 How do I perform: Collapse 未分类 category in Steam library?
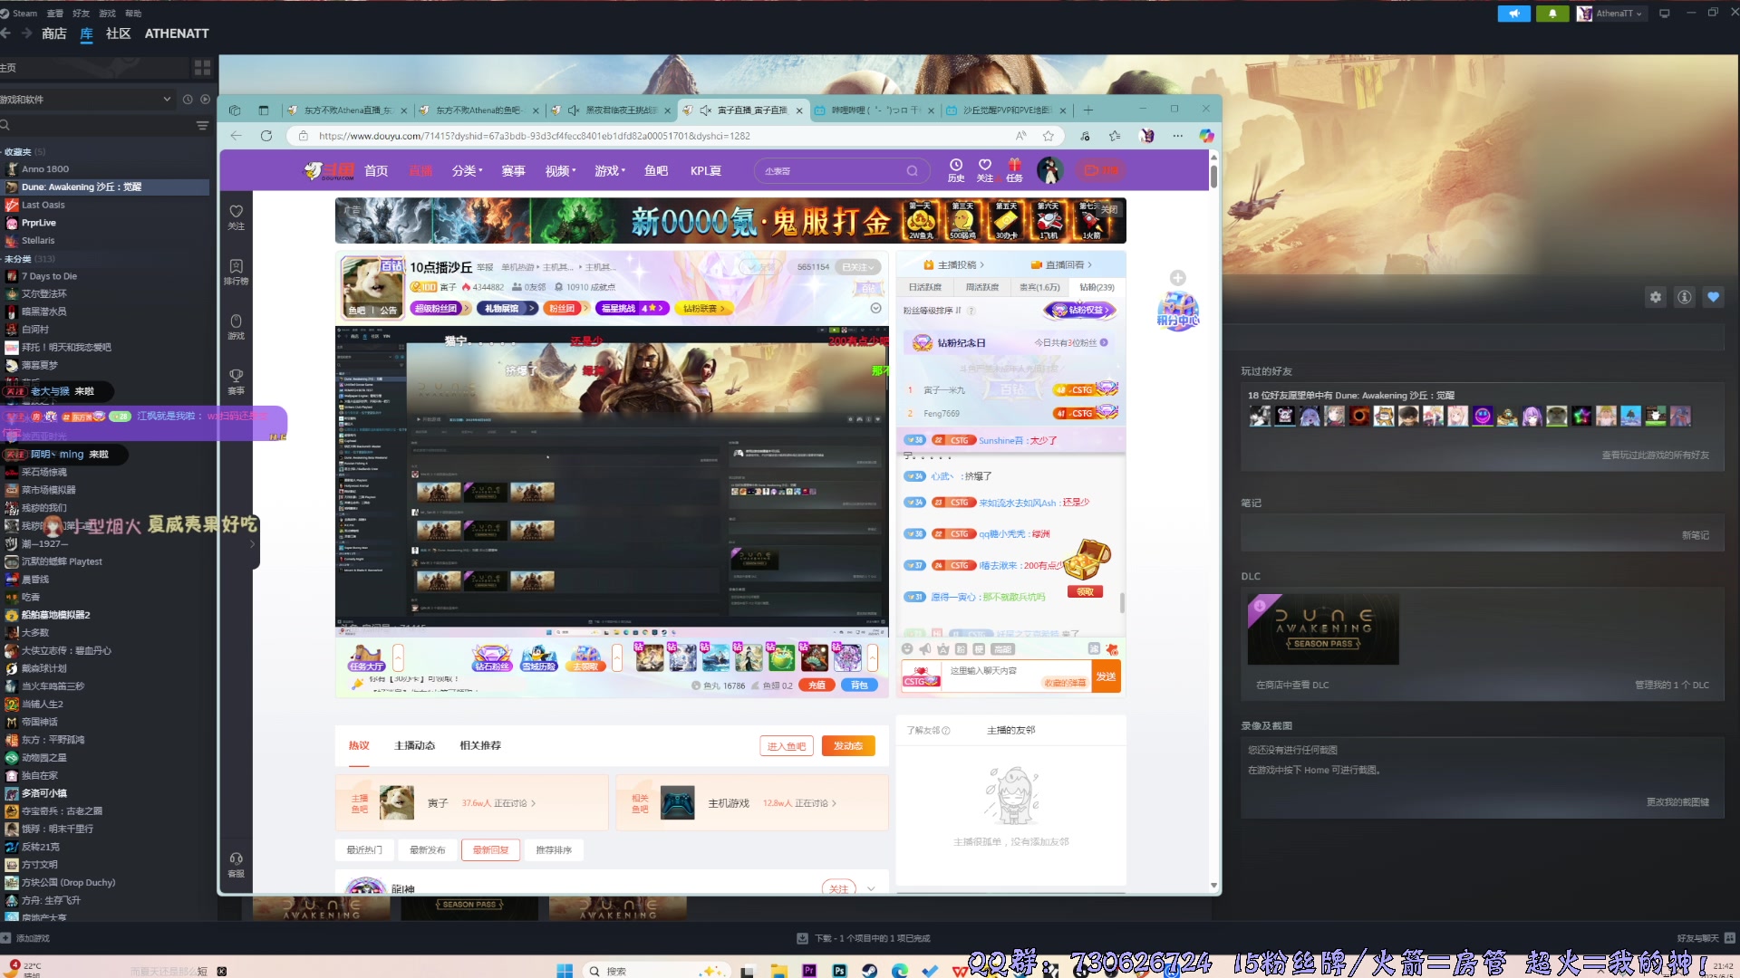pos(17,259)
